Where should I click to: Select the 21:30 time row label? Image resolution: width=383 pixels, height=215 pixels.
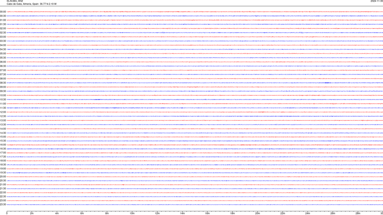tap(3, 189)
